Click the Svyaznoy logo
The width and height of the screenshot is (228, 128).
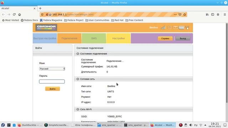pyautogui.click(x=46, y=27)
